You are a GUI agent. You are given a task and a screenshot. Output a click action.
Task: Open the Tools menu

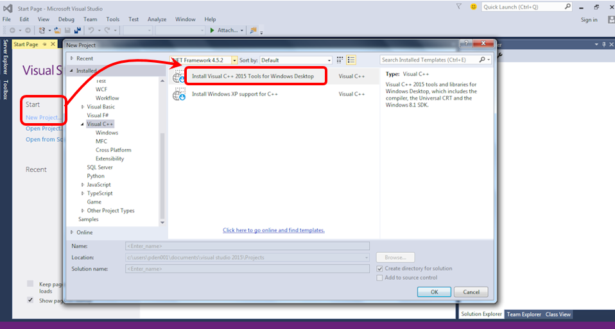click(112, 19)
